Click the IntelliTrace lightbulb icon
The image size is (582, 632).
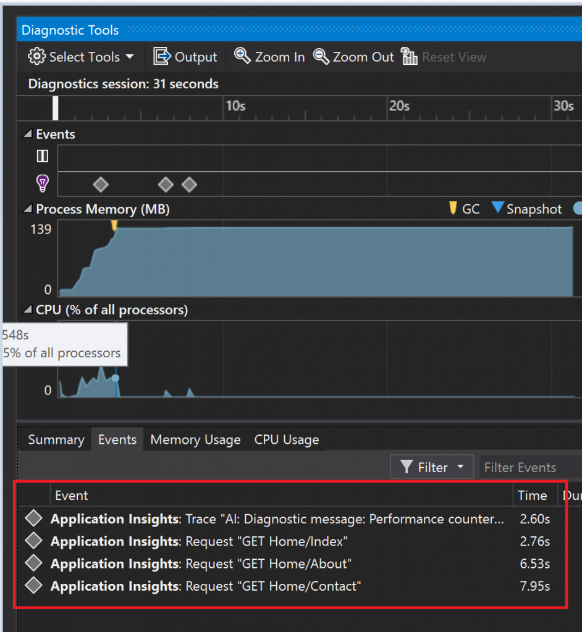(x=43, y=183)
